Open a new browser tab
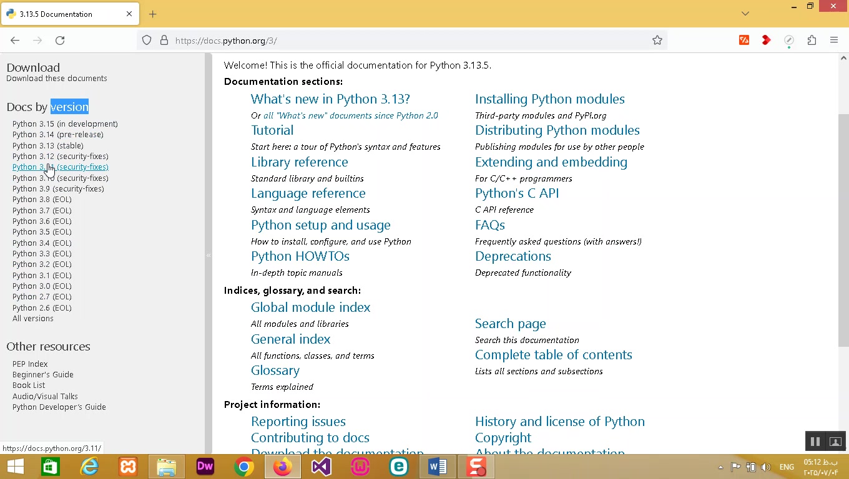This screenshot has height=479, width=849. pos(153,14)
